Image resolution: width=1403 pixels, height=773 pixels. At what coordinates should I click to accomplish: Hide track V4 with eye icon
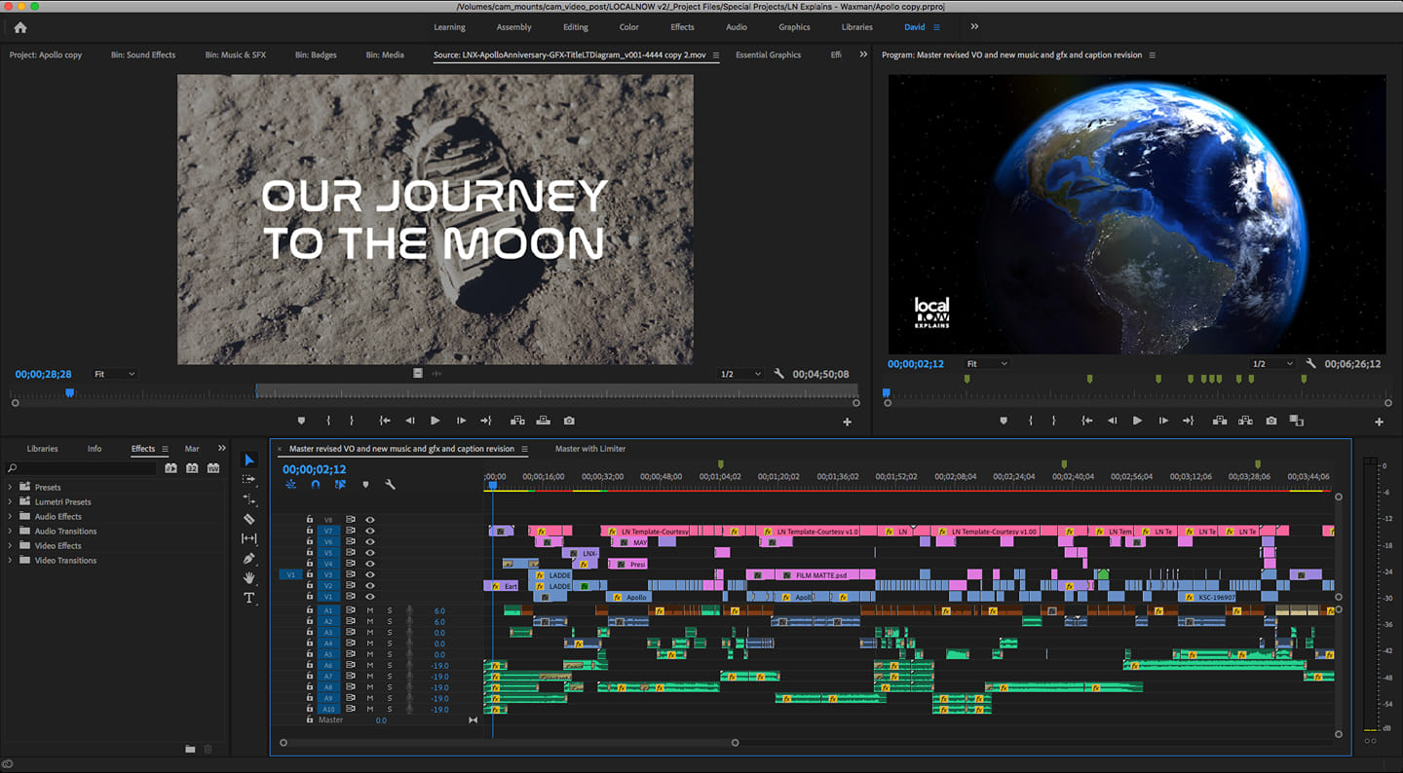369,564
